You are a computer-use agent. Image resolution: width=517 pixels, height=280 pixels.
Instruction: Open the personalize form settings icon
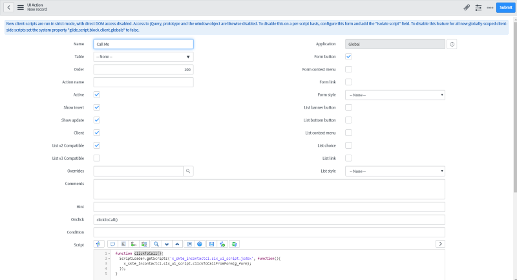478,7
